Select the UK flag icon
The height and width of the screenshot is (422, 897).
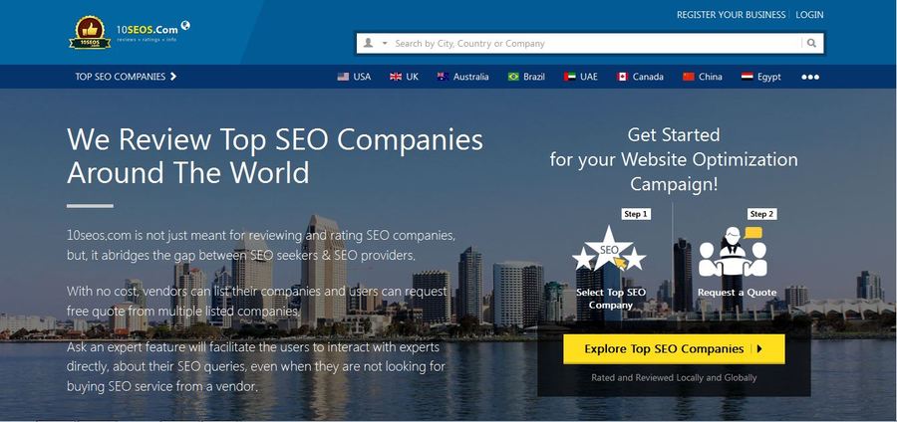tap(396, 77)
